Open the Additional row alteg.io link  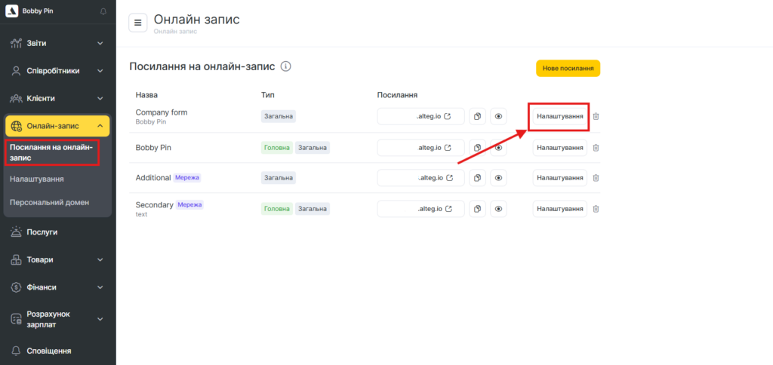pos(420,178)
